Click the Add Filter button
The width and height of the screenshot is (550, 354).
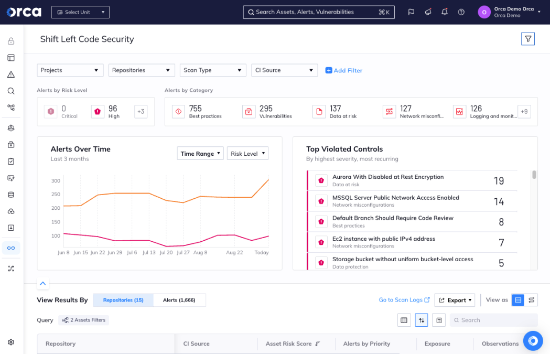click(x=343, y=70)
